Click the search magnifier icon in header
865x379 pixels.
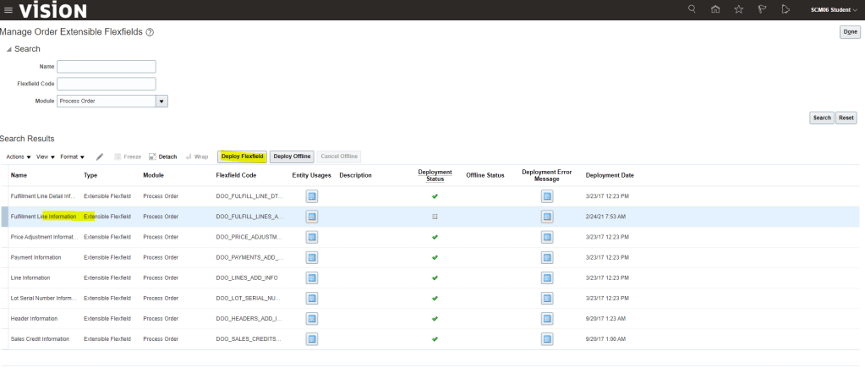pos(692,10)
